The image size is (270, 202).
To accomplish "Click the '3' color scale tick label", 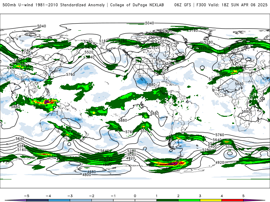I will (200, 196).
